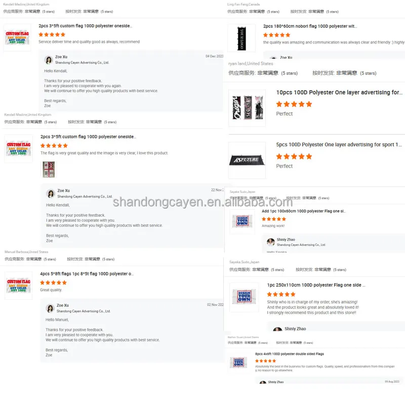Select the five-star rating under the 10pcs listing

pos(294,104)
